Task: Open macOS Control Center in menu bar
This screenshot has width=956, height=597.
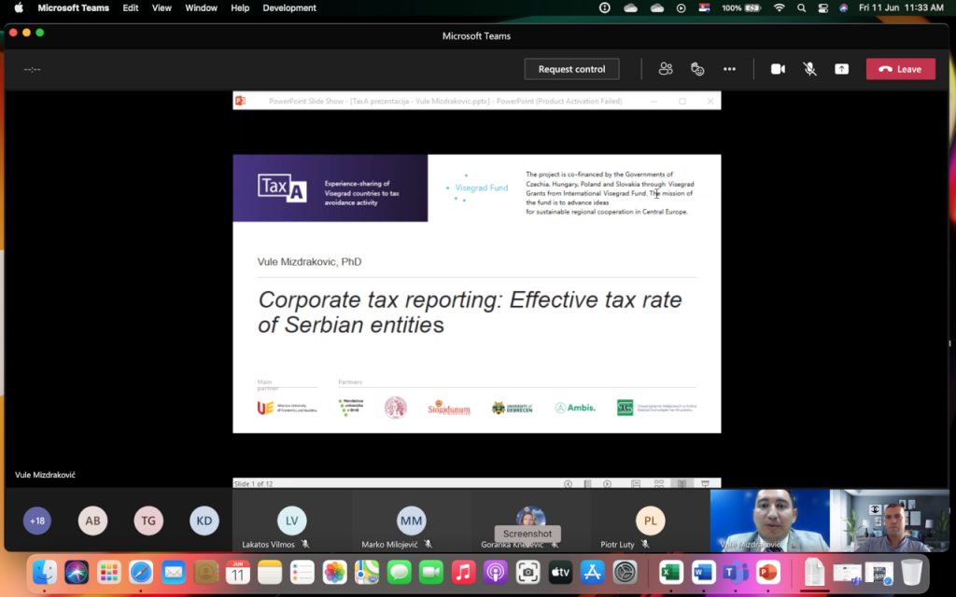Action: 822,7
